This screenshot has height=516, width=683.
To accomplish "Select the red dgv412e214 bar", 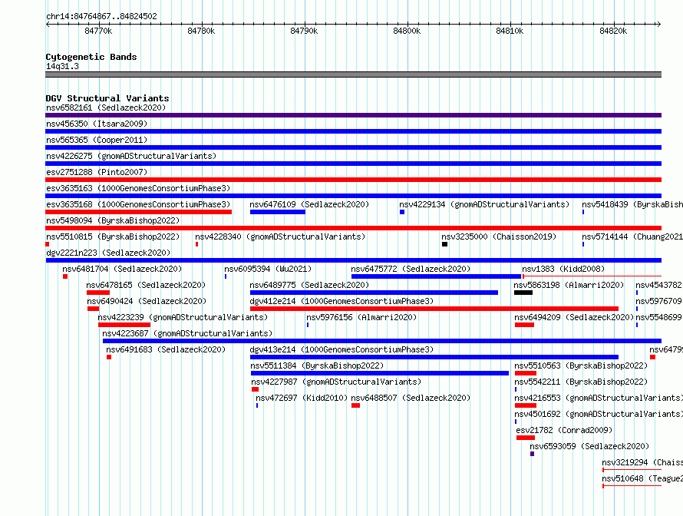I will pos(434,309).
